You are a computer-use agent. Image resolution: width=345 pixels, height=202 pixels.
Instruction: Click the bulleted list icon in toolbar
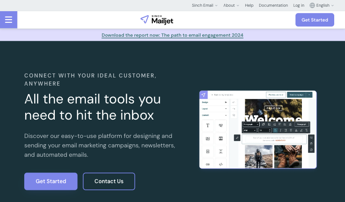click(270, 125)
